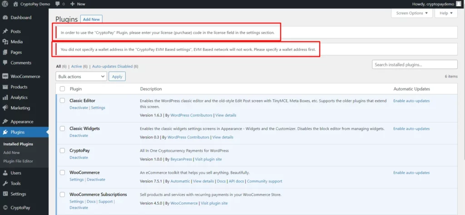The height and width of the screenshot is (215, 465).
Task: Tick the select-all checkbox in table header
Action: pyautogui.click(x=62, y=89)
